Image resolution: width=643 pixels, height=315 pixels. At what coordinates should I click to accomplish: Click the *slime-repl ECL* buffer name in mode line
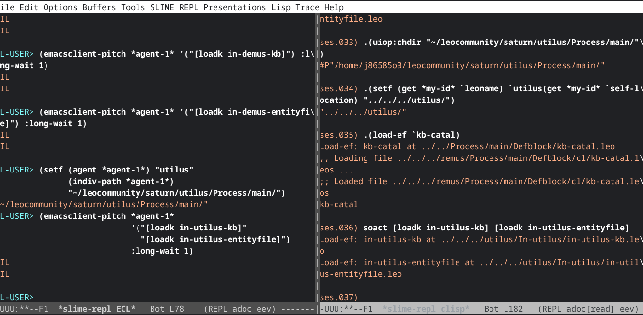[x=96, y=309]
